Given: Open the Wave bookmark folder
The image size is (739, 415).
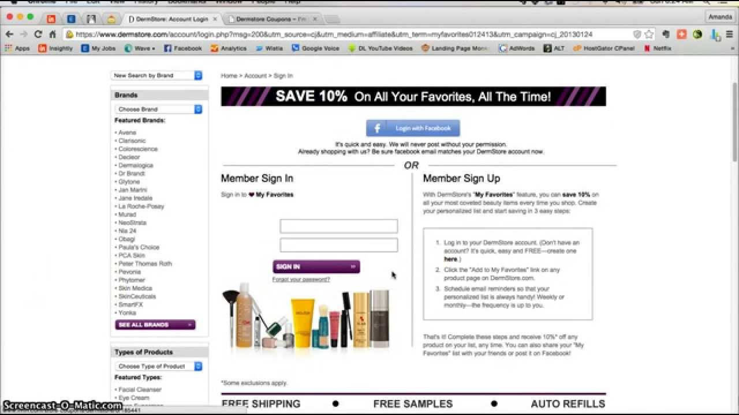Looking at the screenshot, I should 140,48.
